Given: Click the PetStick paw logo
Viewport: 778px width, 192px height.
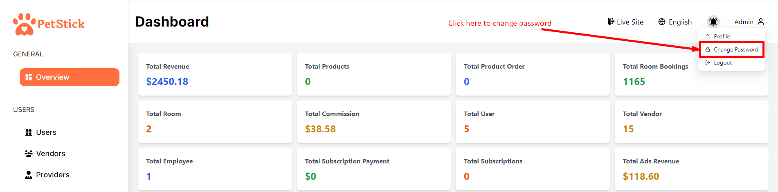Looking at the screenshot, I should [x=24, y=24].
